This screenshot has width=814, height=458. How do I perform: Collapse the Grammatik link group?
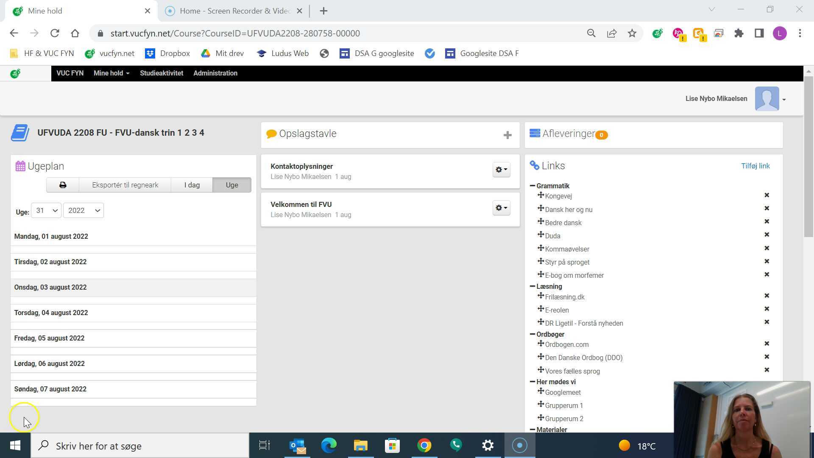point(532,186)
